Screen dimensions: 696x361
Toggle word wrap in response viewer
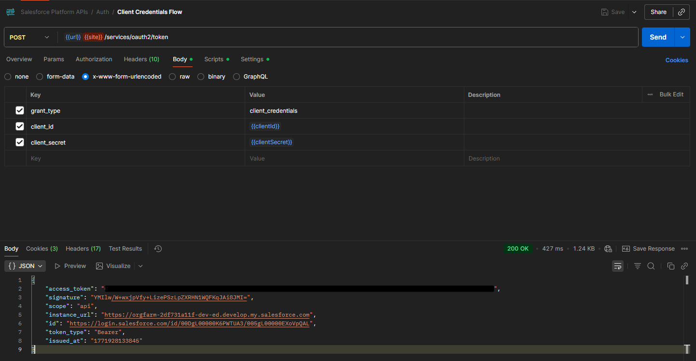tap(618, 266)
